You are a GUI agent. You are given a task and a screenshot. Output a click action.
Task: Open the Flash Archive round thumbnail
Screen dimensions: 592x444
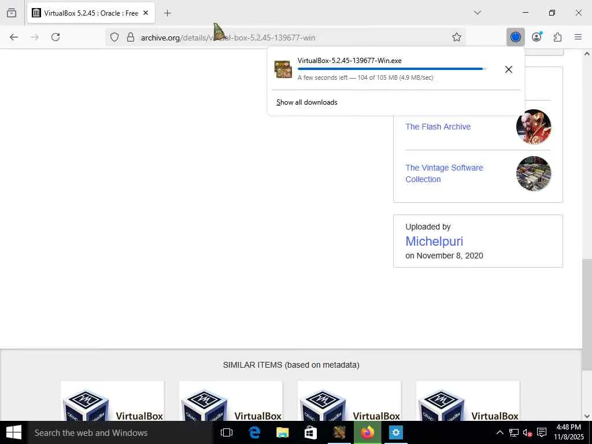[534, 127]
